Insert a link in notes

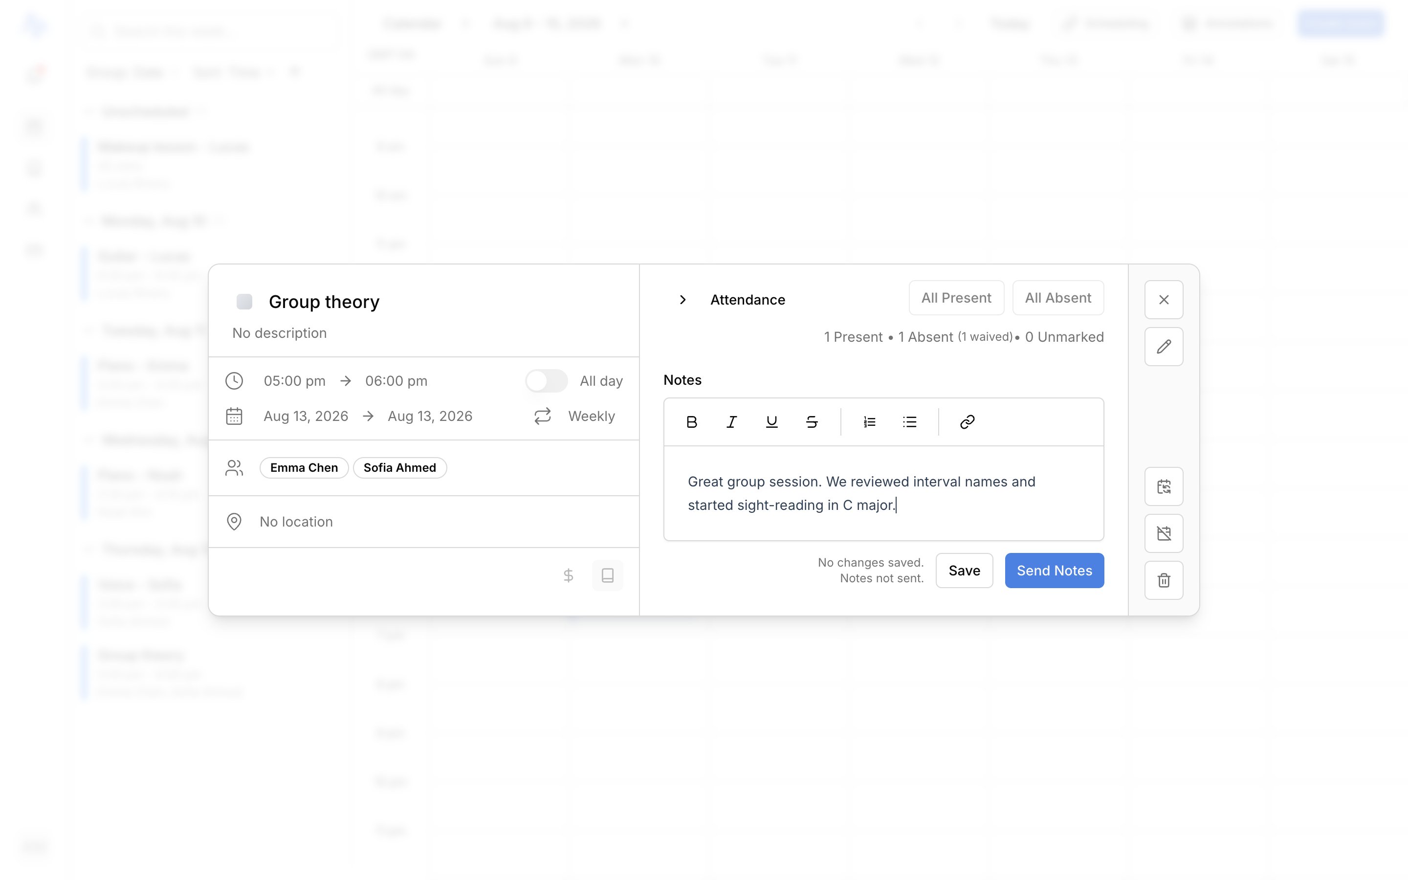[967, 422]
